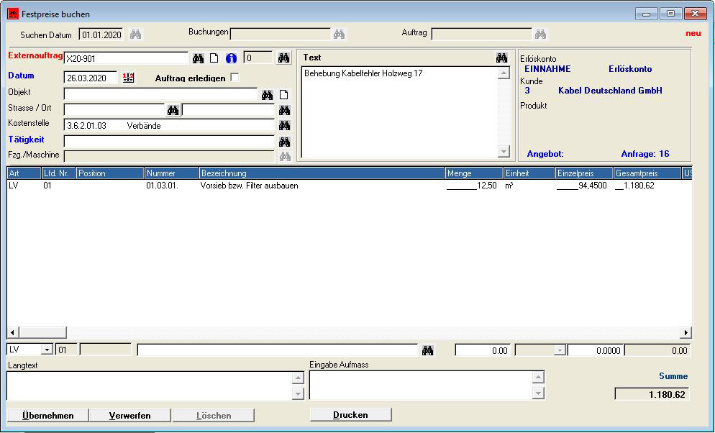
Task: Tick the Auftrag erledigen checkbox
Action: [x=234, y=78]
